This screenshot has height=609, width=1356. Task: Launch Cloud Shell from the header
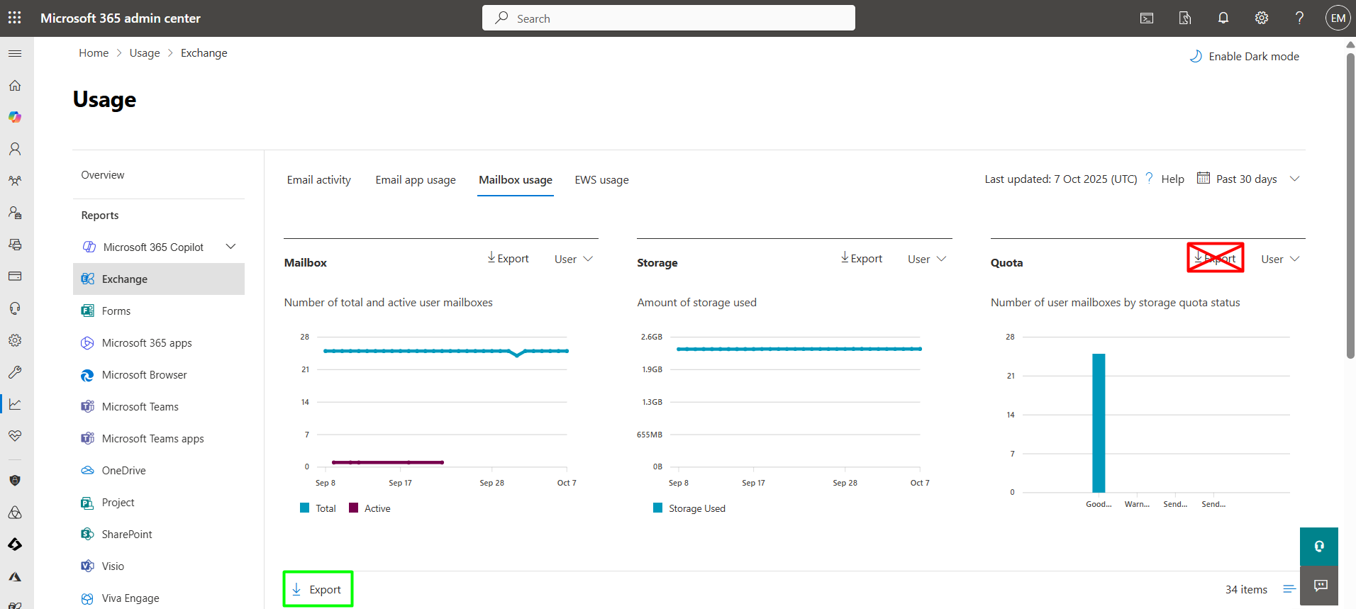click(x=1147, y=18)
